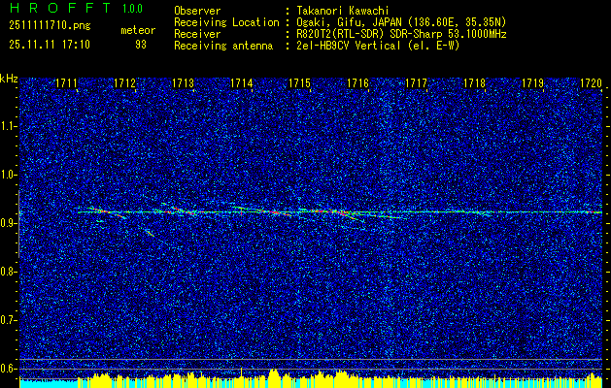Click the 1713 time marker

tap(184, 83)
